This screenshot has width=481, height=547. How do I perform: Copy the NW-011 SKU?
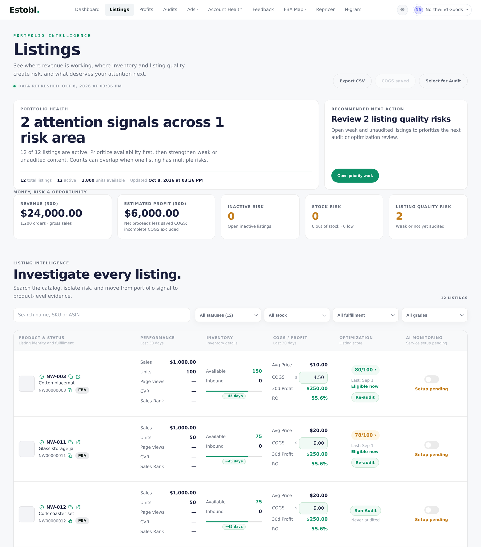[71, 442]
